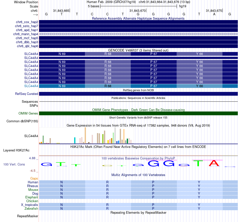The width and height of the screenshot is (238, 222).
Task: Open the chr6_mcf_hap5 track label
Action: 27,38
